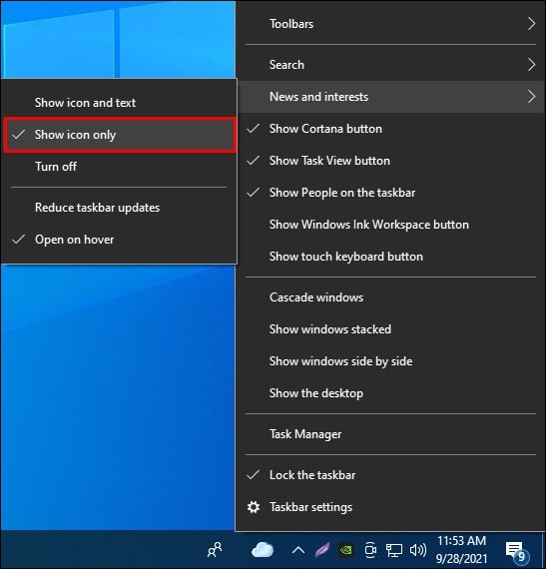Disable Open on hover option
The image size is (546, 569).
[119, 240]
